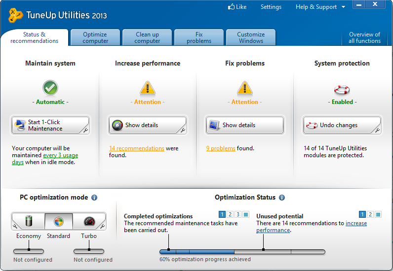Click the System protection lifebuoy icon
The height and width of the screenshot is (271, 393).
click(342, 90)
